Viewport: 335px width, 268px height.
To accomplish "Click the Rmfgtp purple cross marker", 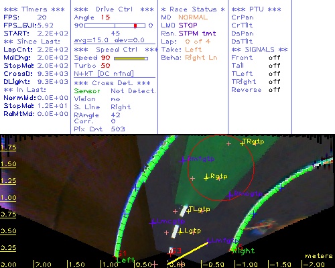I will pos(183,160).
